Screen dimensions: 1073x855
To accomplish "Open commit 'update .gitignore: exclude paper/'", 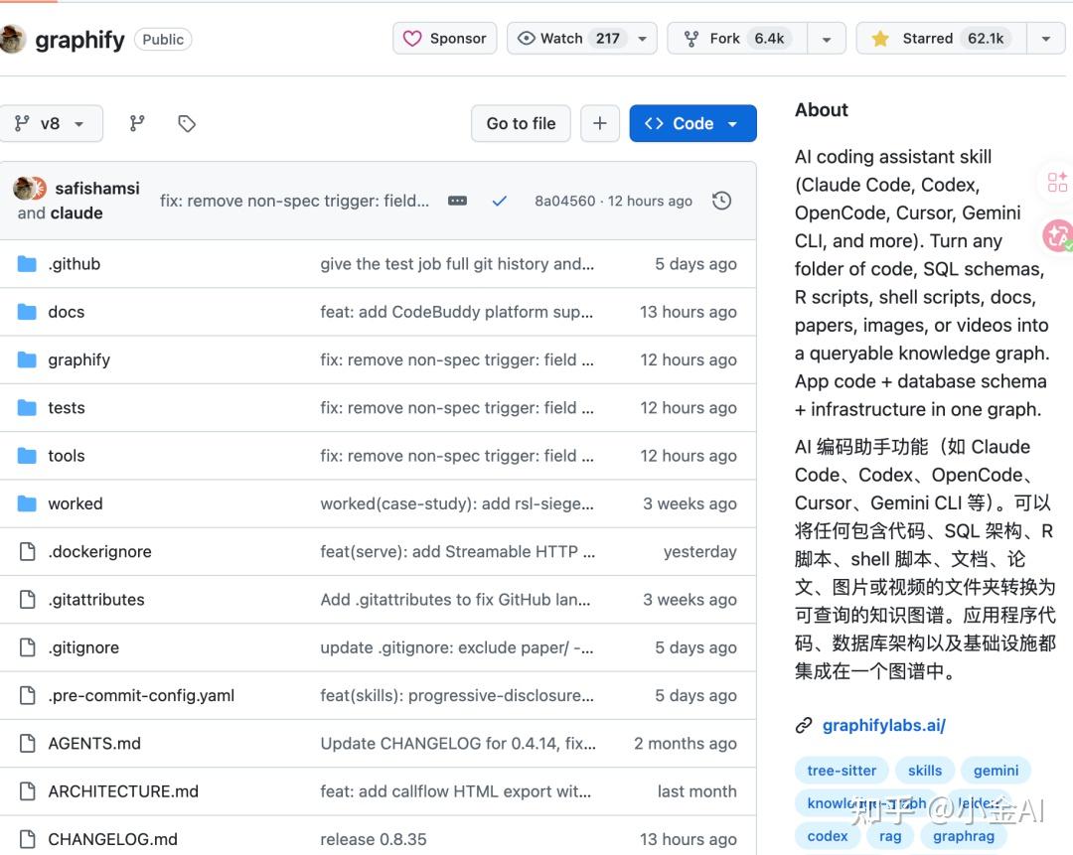I will [x=457, y=647].
